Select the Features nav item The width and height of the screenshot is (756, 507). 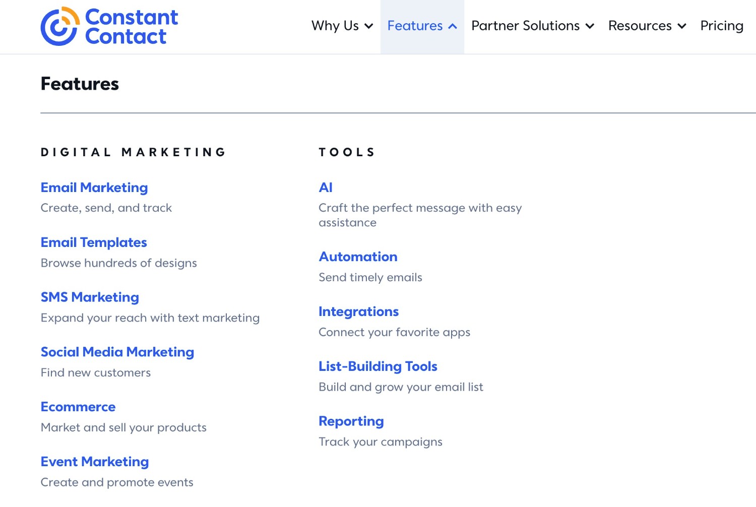pyautogui.click(x=422, y=26)
